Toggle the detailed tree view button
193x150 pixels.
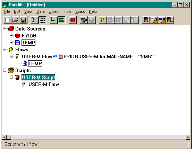(42, 20)
